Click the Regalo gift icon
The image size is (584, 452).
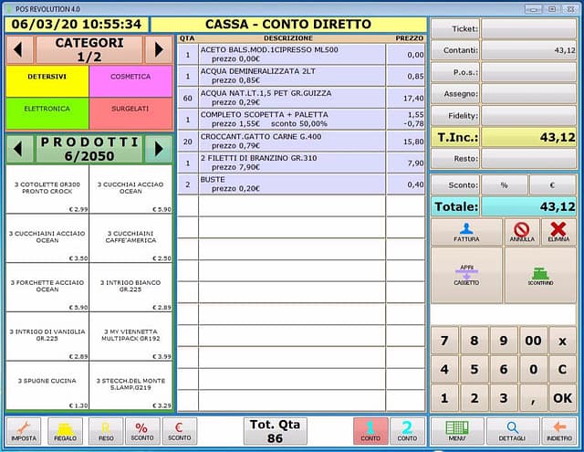coord(66,430)
